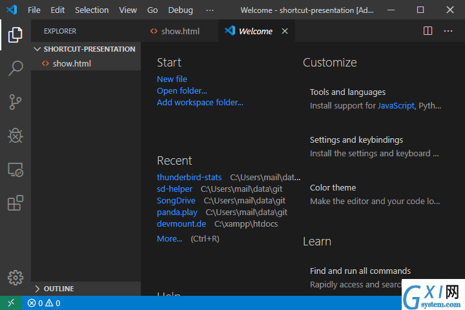Select the Welcome editor tab
This screenshot has width=465, height=310.
pos(256,31)
